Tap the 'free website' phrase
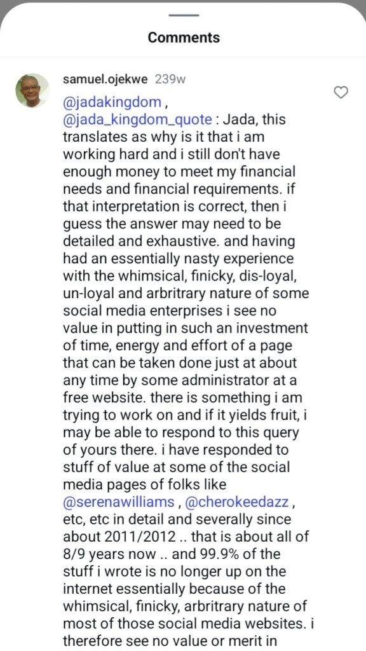Image resolution: width=366 pixels, height=651 pixels. tap(104, 398)
